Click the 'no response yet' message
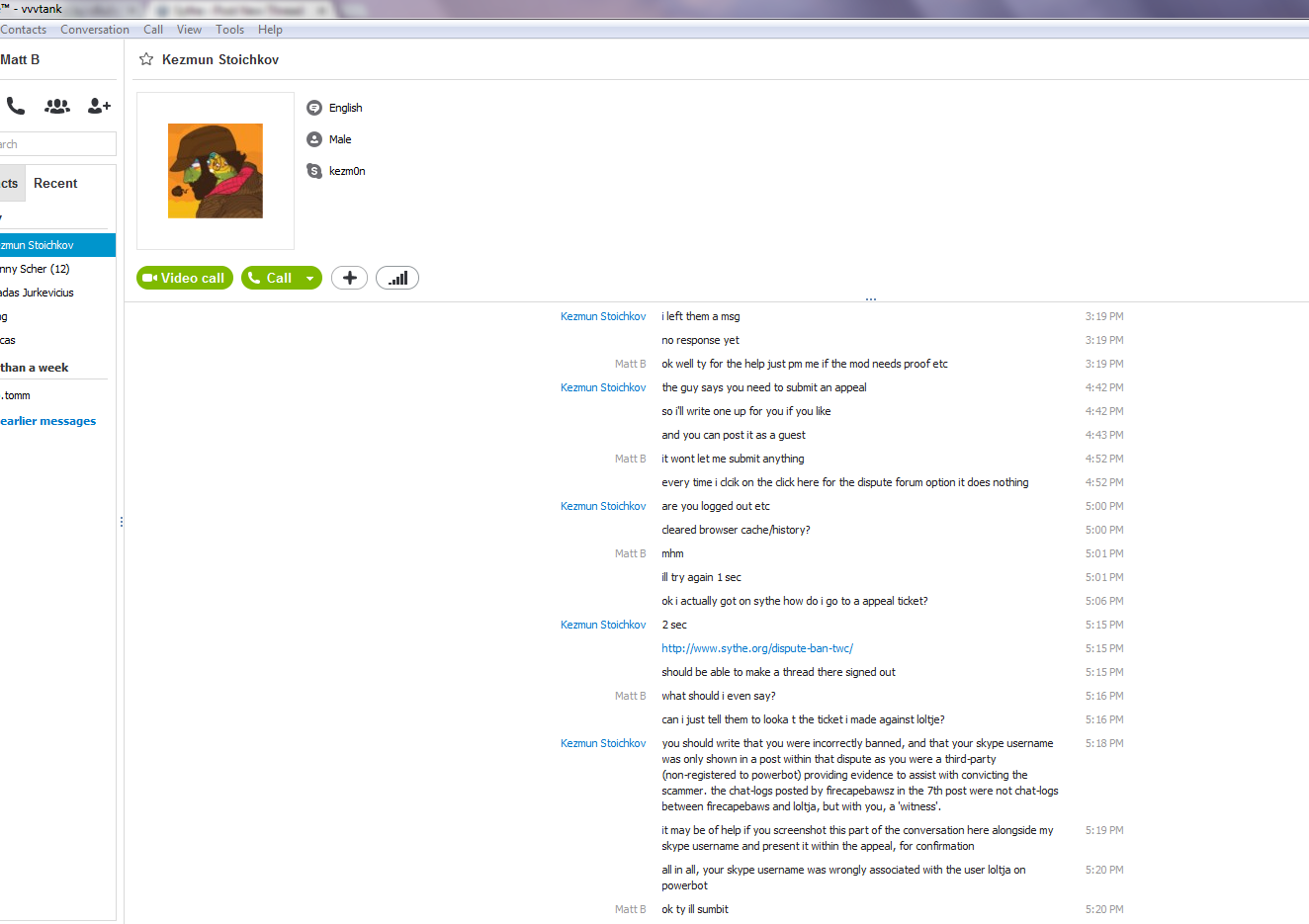Viewport: 1309px width, 924px height. (700, 340)
